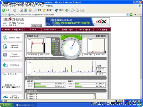
Task: Expand the Mail icon dropdown arrow
Action: coord(74,10)
